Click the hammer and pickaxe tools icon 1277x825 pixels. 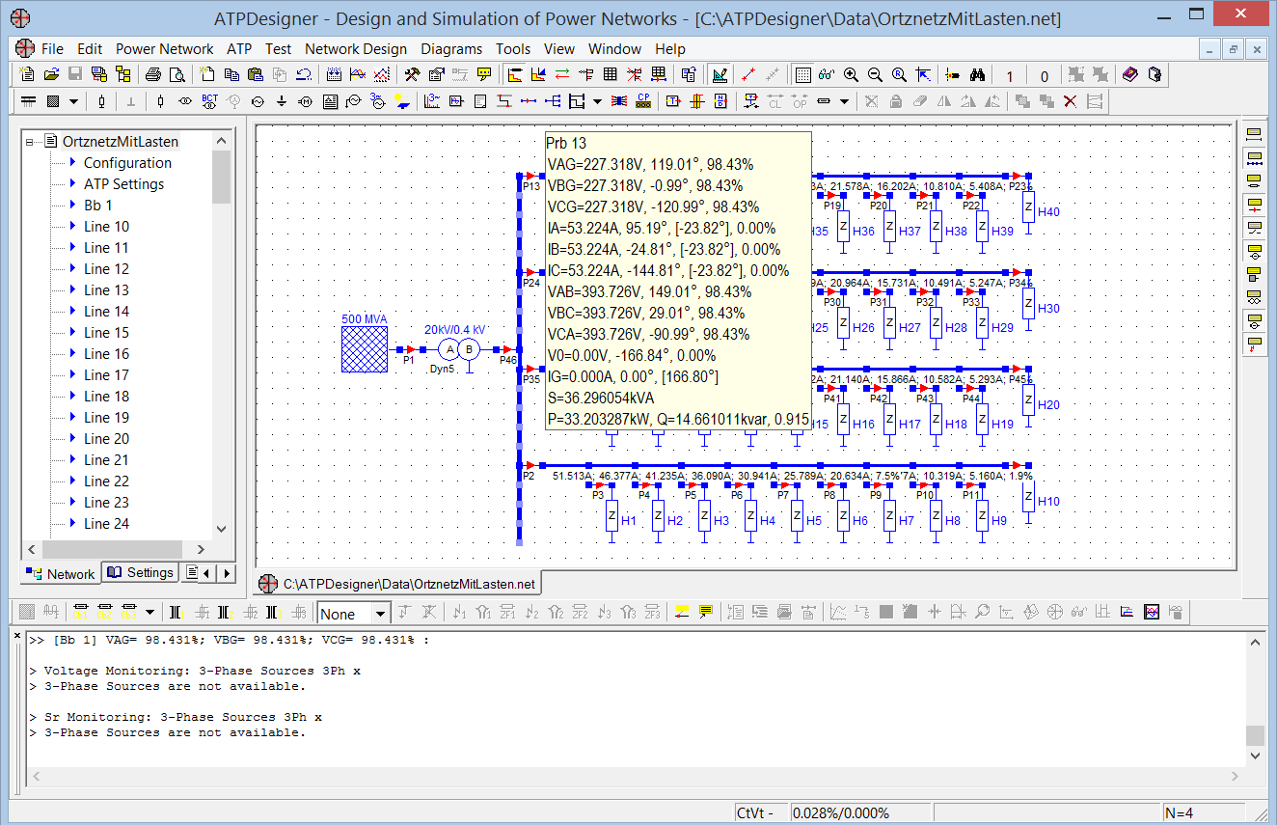point(412,74)
